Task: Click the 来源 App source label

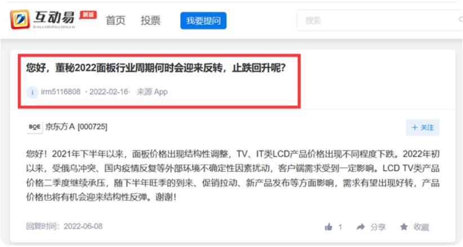Action: pyautogui.click(x=152, y=92)
